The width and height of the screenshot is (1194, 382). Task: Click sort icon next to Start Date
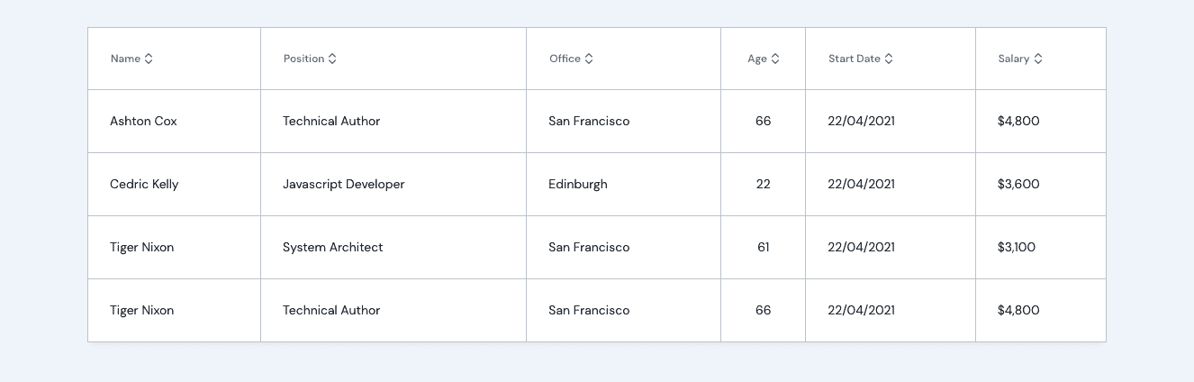pyautogui.click(x=889, y=59)
